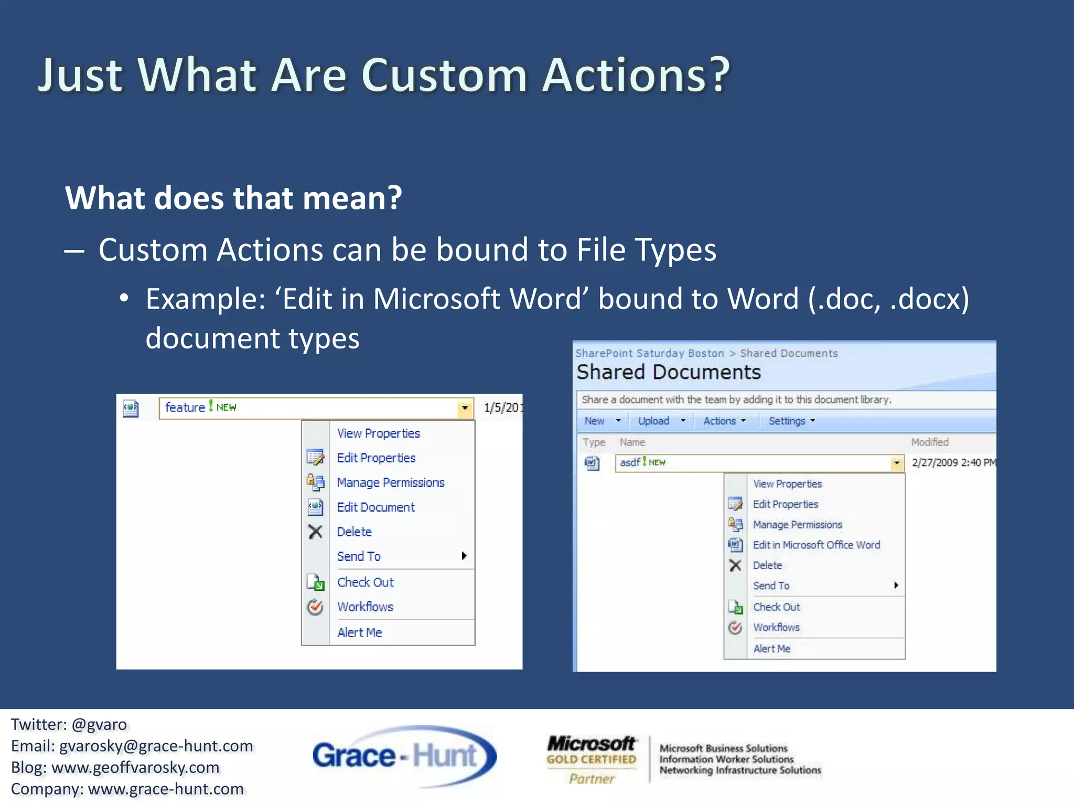The height and width of the screenshot is (806, 1074).
Task: Click Check Out icon in asdf menu
Action: pos(735,607)
